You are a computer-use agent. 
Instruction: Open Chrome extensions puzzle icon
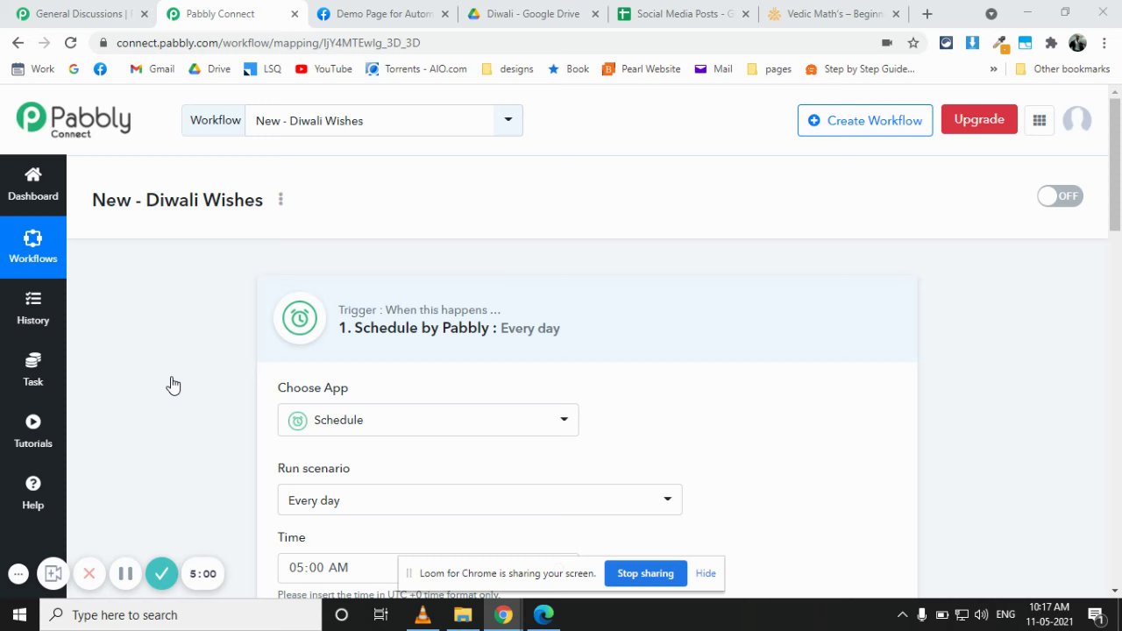1051,42
